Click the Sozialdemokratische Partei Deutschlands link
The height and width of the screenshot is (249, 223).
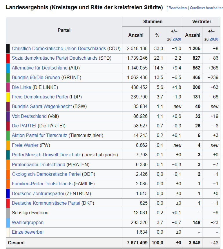tap(55, 58)
